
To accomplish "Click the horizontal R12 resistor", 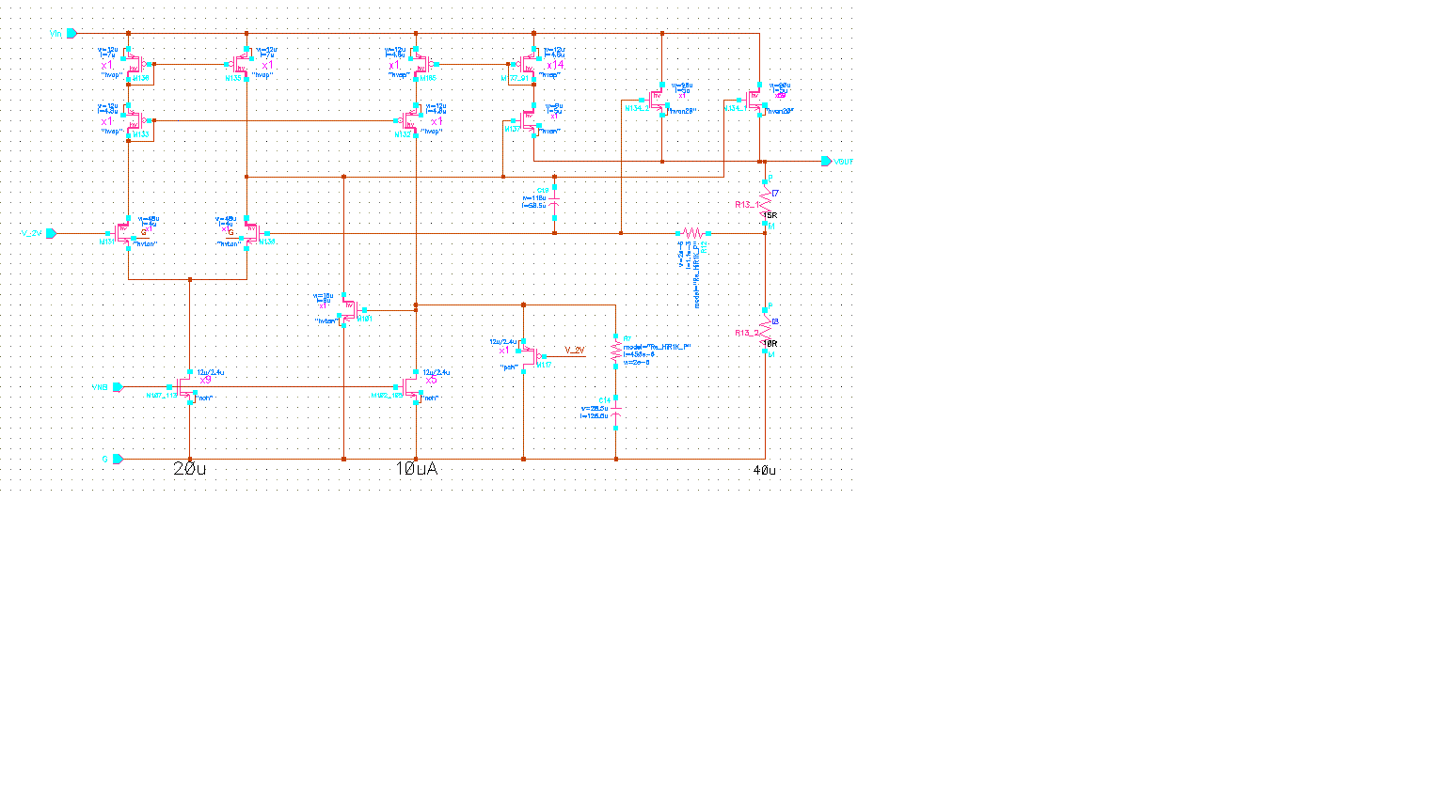I will (692, 232).
